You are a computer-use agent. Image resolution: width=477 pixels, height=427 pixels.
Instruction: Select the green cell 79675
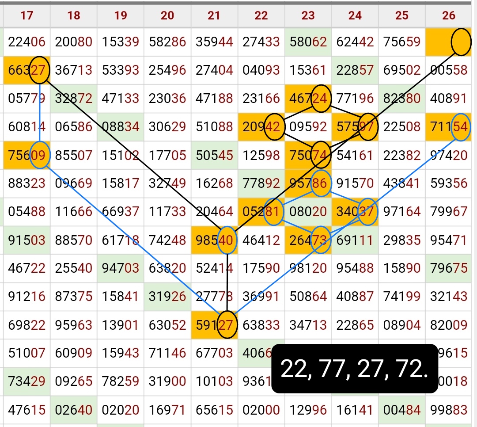[449, 269]
